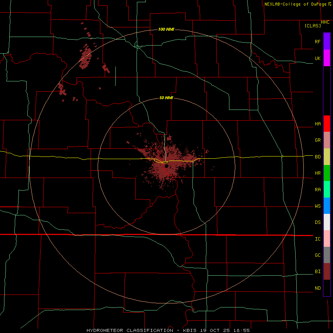Screen dimensions: 333x333
Task: Click the WS legend label
Action: 317,206
